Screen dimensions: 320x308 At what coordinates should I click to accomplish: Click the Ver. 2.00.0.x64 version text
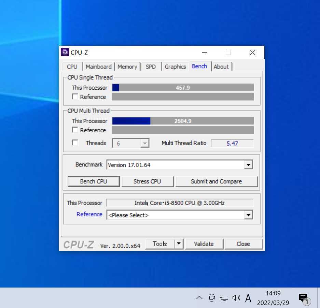pos(120,246)
